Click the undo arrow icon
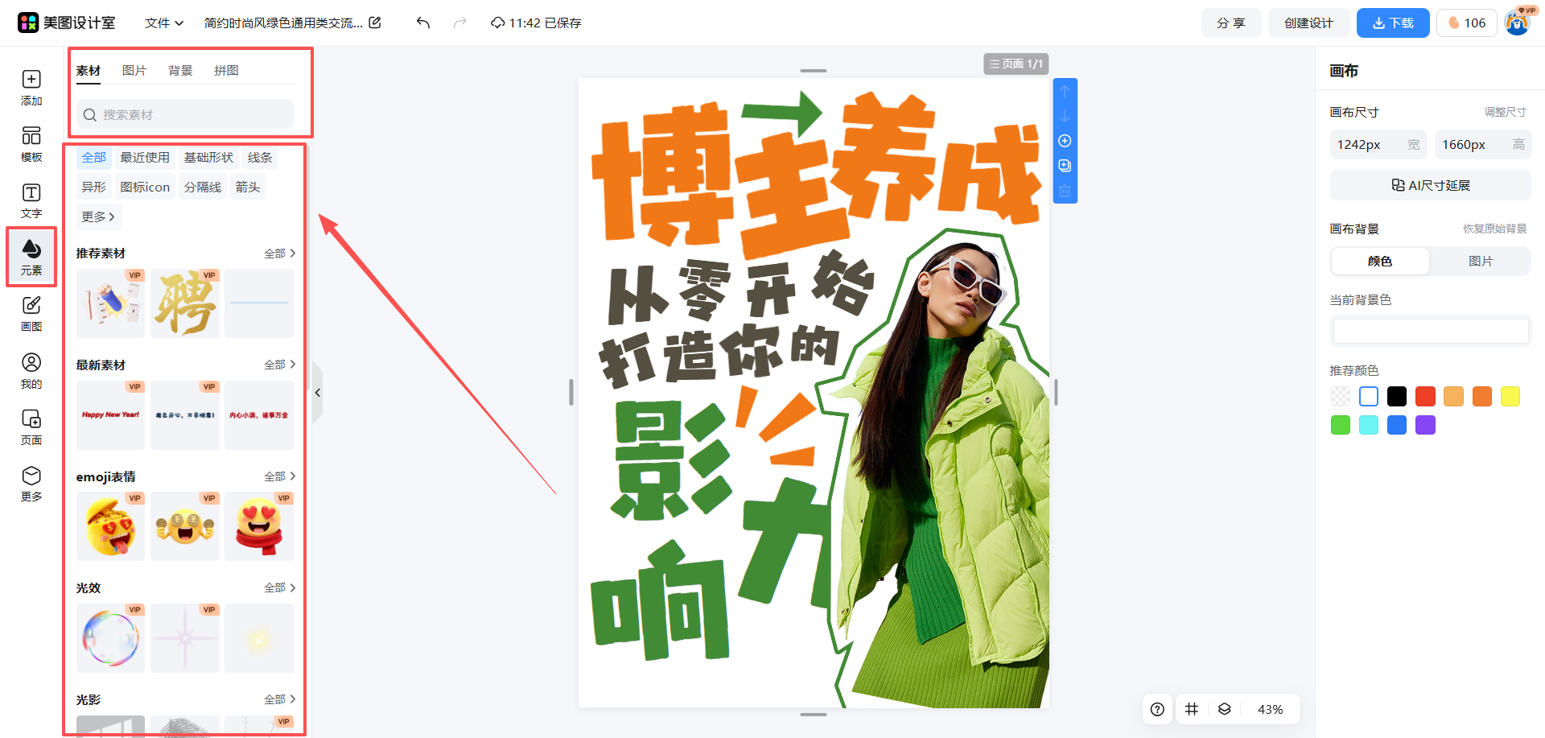The image size is (1545, 738). (422, 23)
